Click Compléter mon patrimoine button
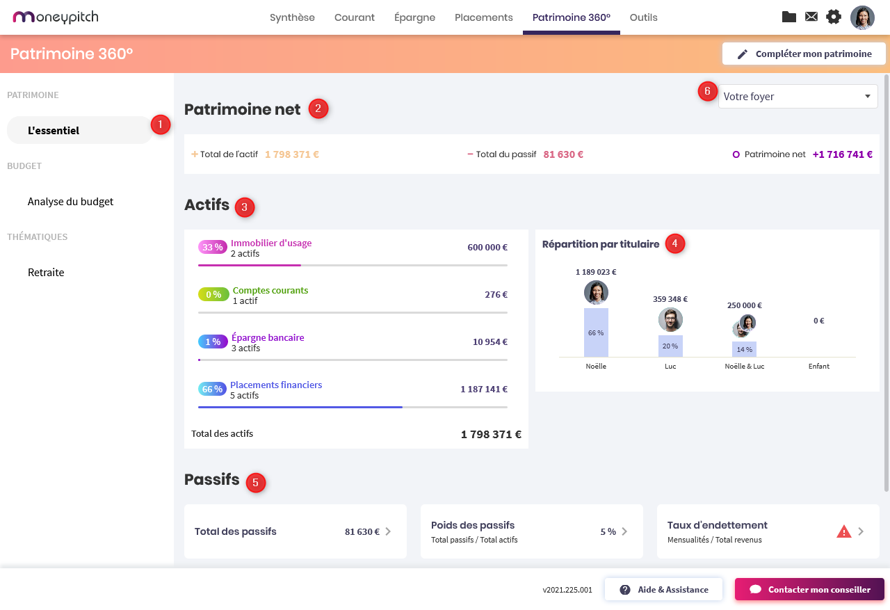 pyautogui.click(x=804, y=54)
